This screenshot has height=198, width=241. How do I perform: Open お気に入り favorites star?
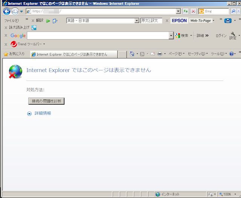(14, 54)
